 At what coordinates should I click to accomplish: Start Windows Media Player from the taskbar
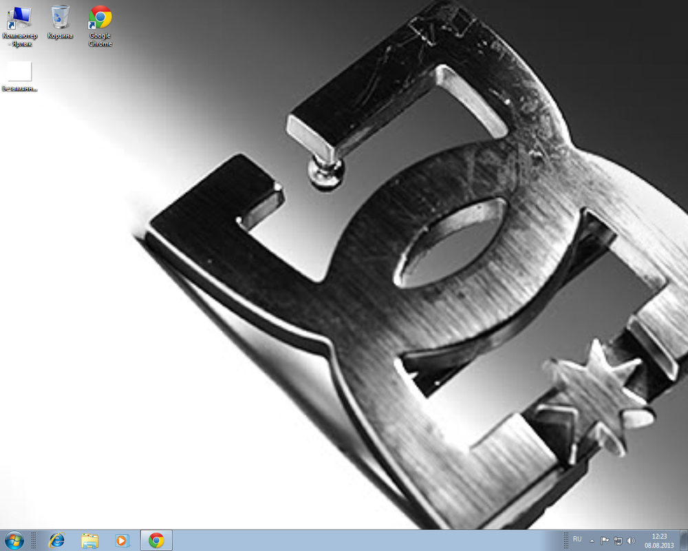(122, 541)
